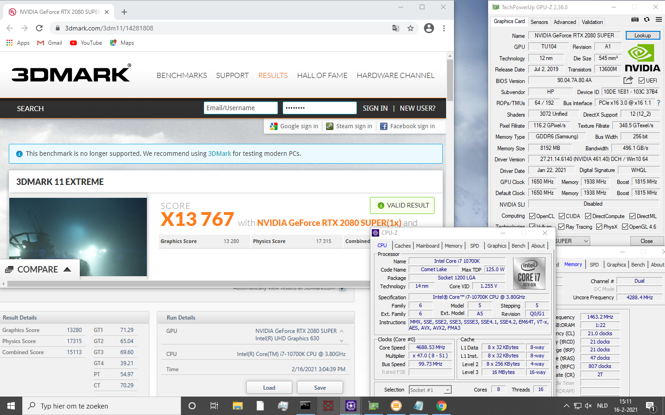
Task: Switch to the Validation tab in GPU-Z
Action: coord(592,22)
